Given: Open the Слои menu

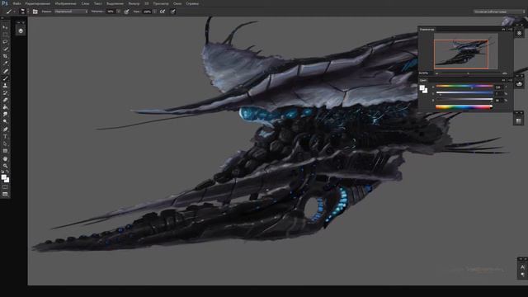Looking at the screenshot, I should coord(86,3).
